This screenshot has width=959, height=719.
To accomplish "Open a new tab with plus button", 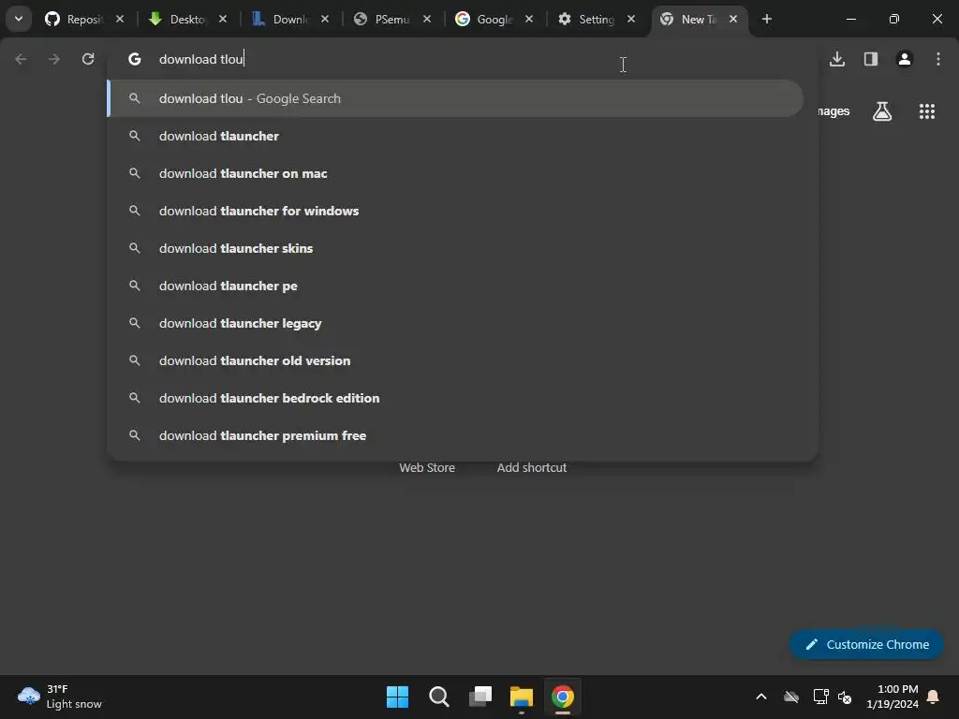I will coord(767,19).
